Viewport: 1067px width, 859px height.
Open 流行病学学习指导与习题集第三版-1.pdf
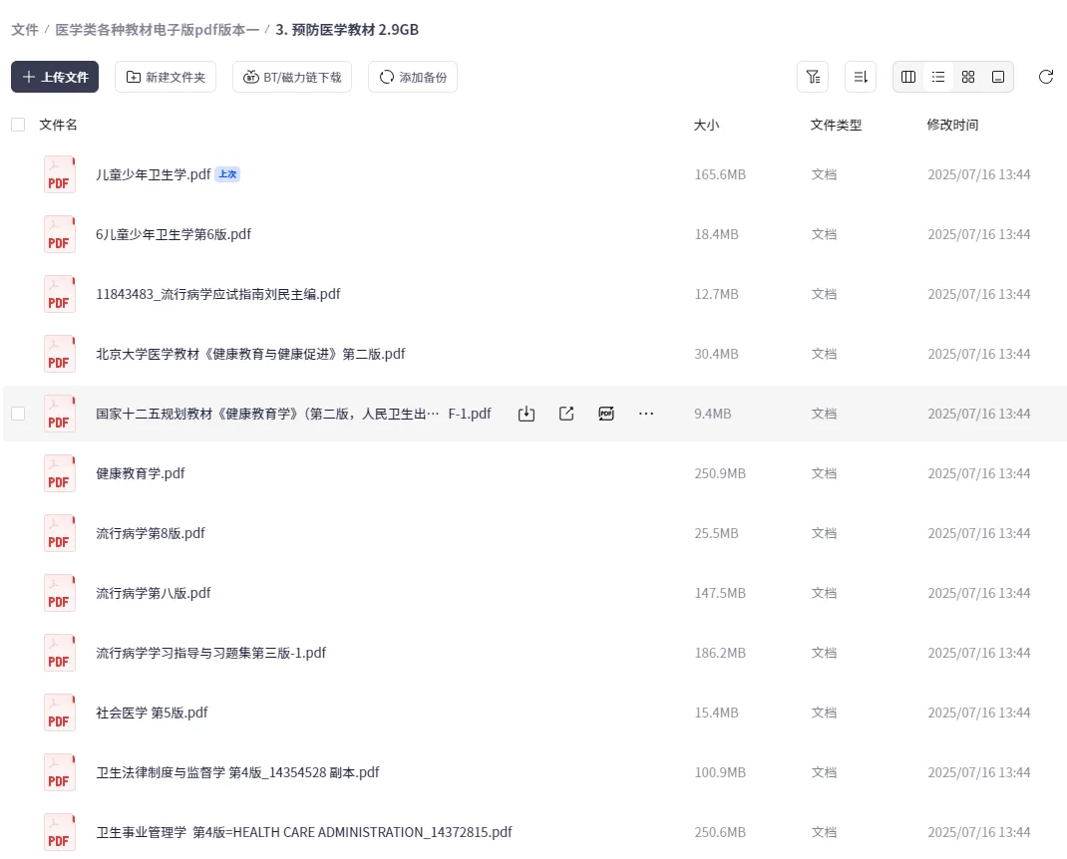coord(211,653)
